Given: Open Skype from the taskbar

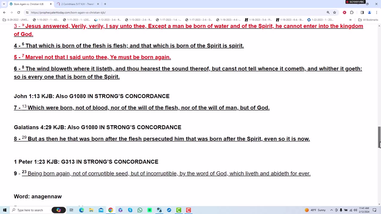Looking at the screenshot, I should click(130, 210).
